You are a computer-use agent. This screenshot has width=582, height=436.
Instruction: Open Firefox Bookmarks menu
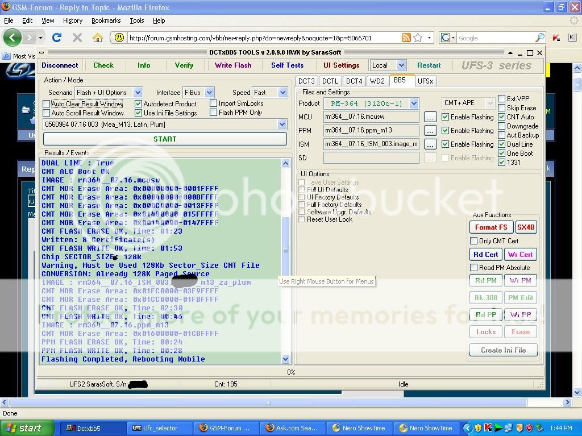click(106, 21)
